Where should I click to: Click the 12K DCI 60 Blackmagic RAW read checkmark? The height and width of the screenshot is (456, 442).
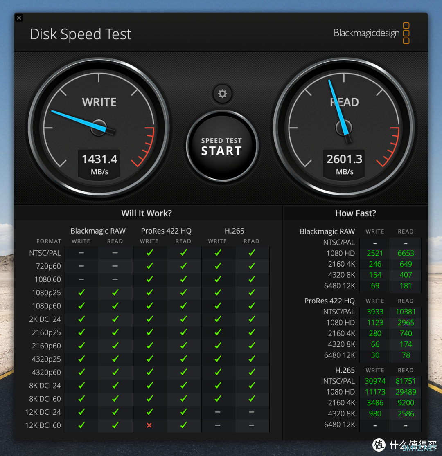115,425
